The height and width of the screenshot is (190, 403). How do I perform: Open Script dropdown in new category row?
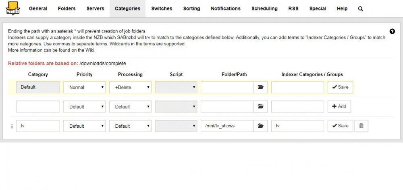click(176, 106)
